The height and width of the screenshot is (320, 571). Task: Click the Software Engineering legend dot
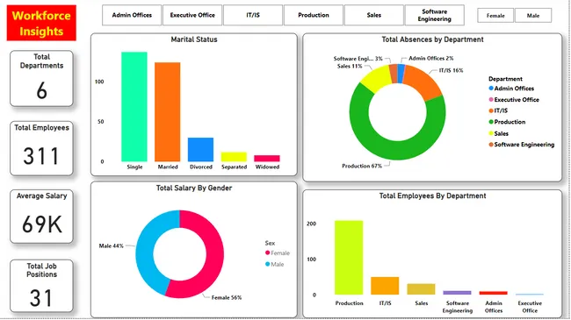[x=491, y=145]
